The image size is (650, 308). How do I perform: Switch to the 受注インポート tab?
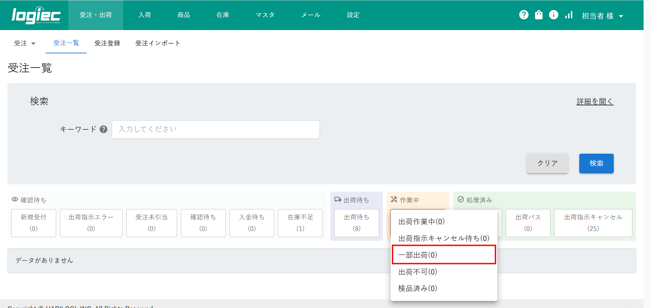[x=157, y=43]
